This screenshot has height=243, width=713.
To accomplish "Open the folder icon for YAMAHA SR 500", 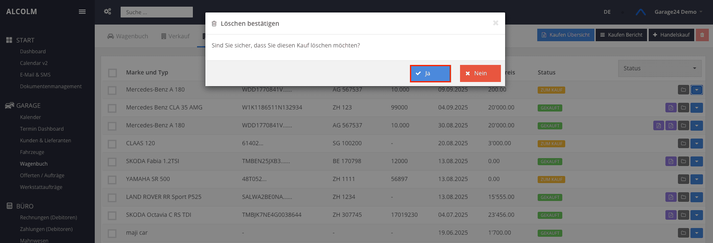I will tap(683, 179).
